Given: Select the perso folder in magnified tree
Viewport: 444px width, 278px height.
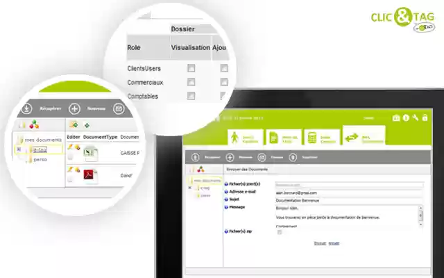Looking at the screenshot, I should 40,160.
